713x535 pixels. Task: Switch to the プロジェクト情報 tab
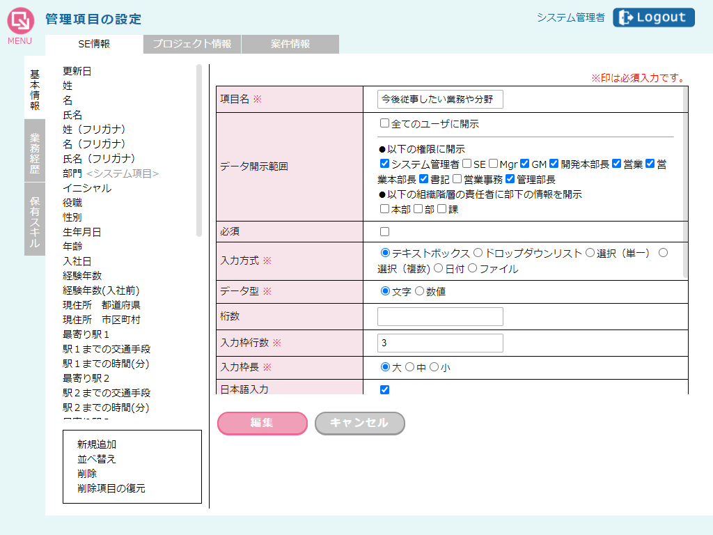pyautogui.click(x=192, y=44)
